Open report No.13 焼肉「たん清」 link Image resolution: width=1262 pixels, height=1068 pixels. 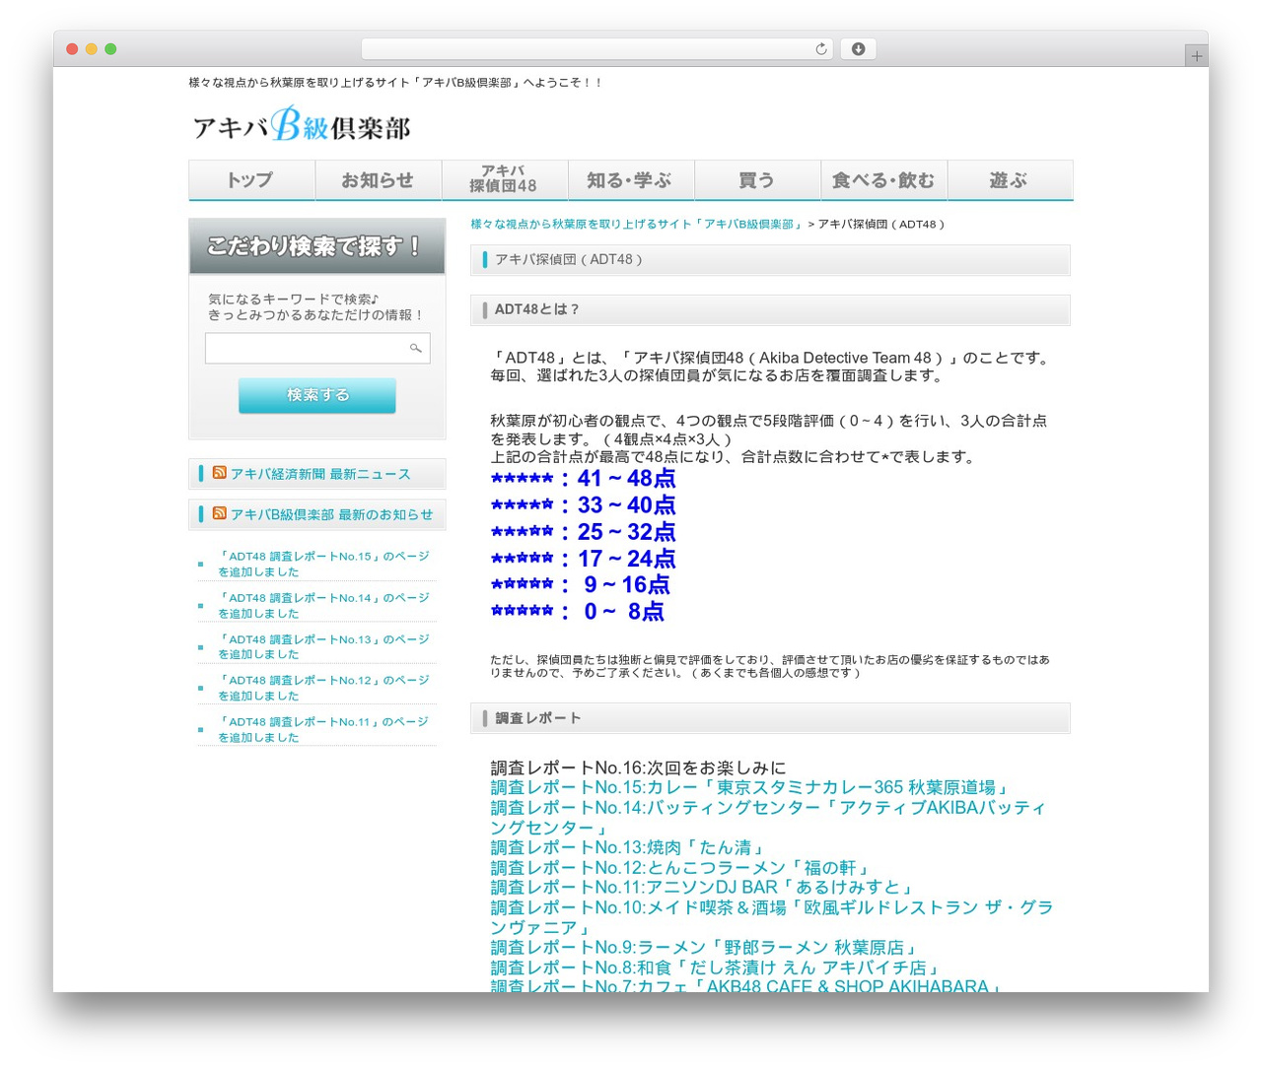coord(628,847)
